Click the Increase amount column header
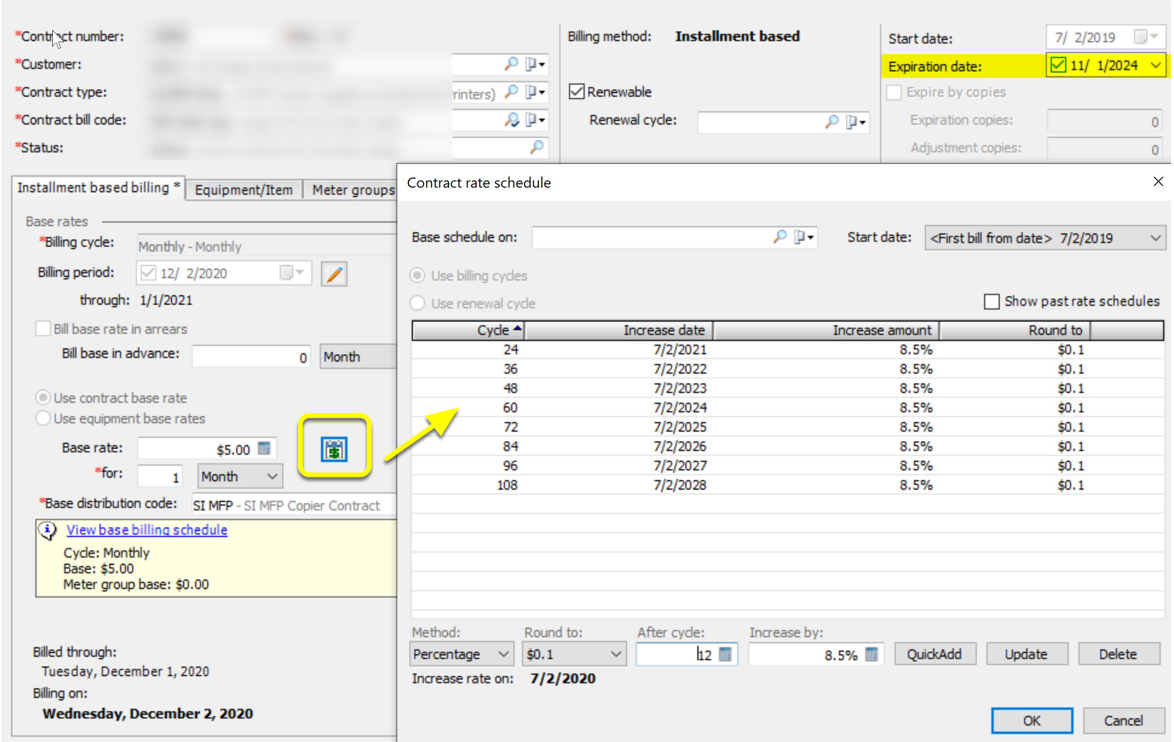This screenshot has width=1174, height=742. pyautogui.click(x=827, y=330)
